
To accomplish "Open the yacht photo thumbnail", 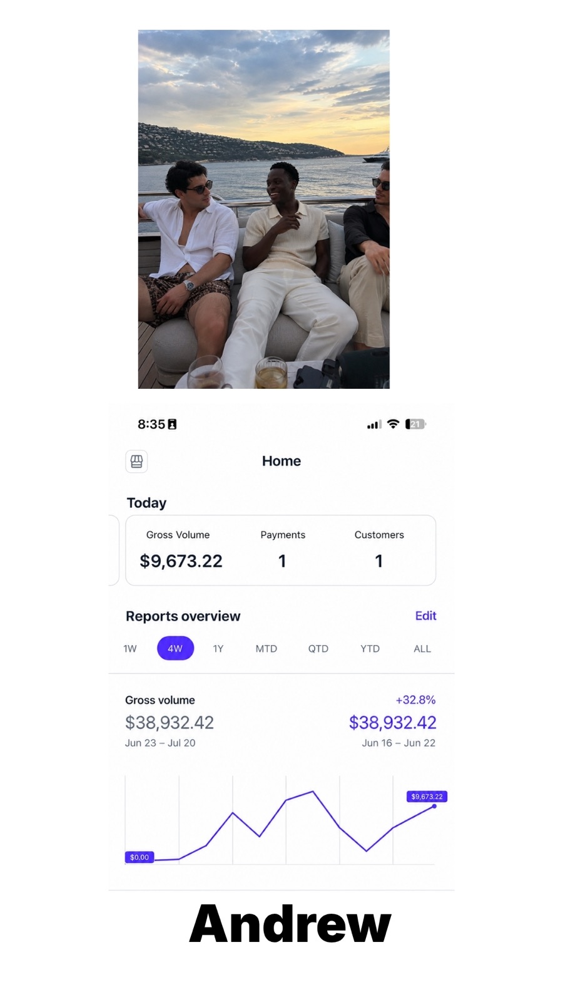I will [x=263, y=209].
